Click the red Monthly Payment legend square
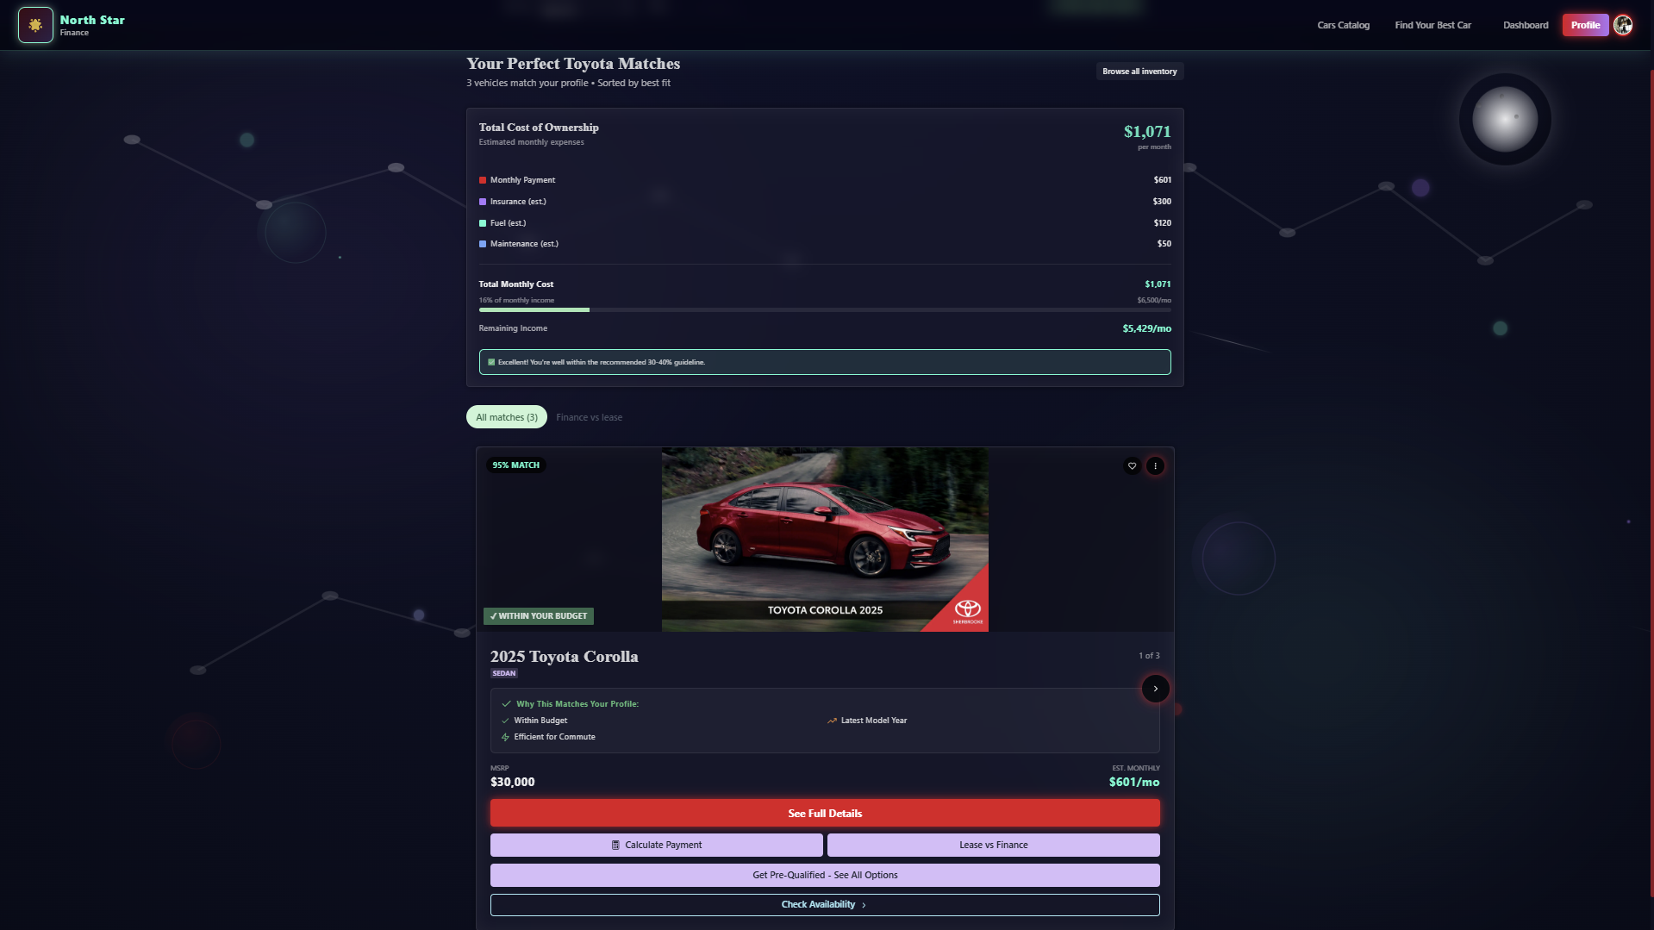This screenshot has width=1654, height=930. coord(483,180)
